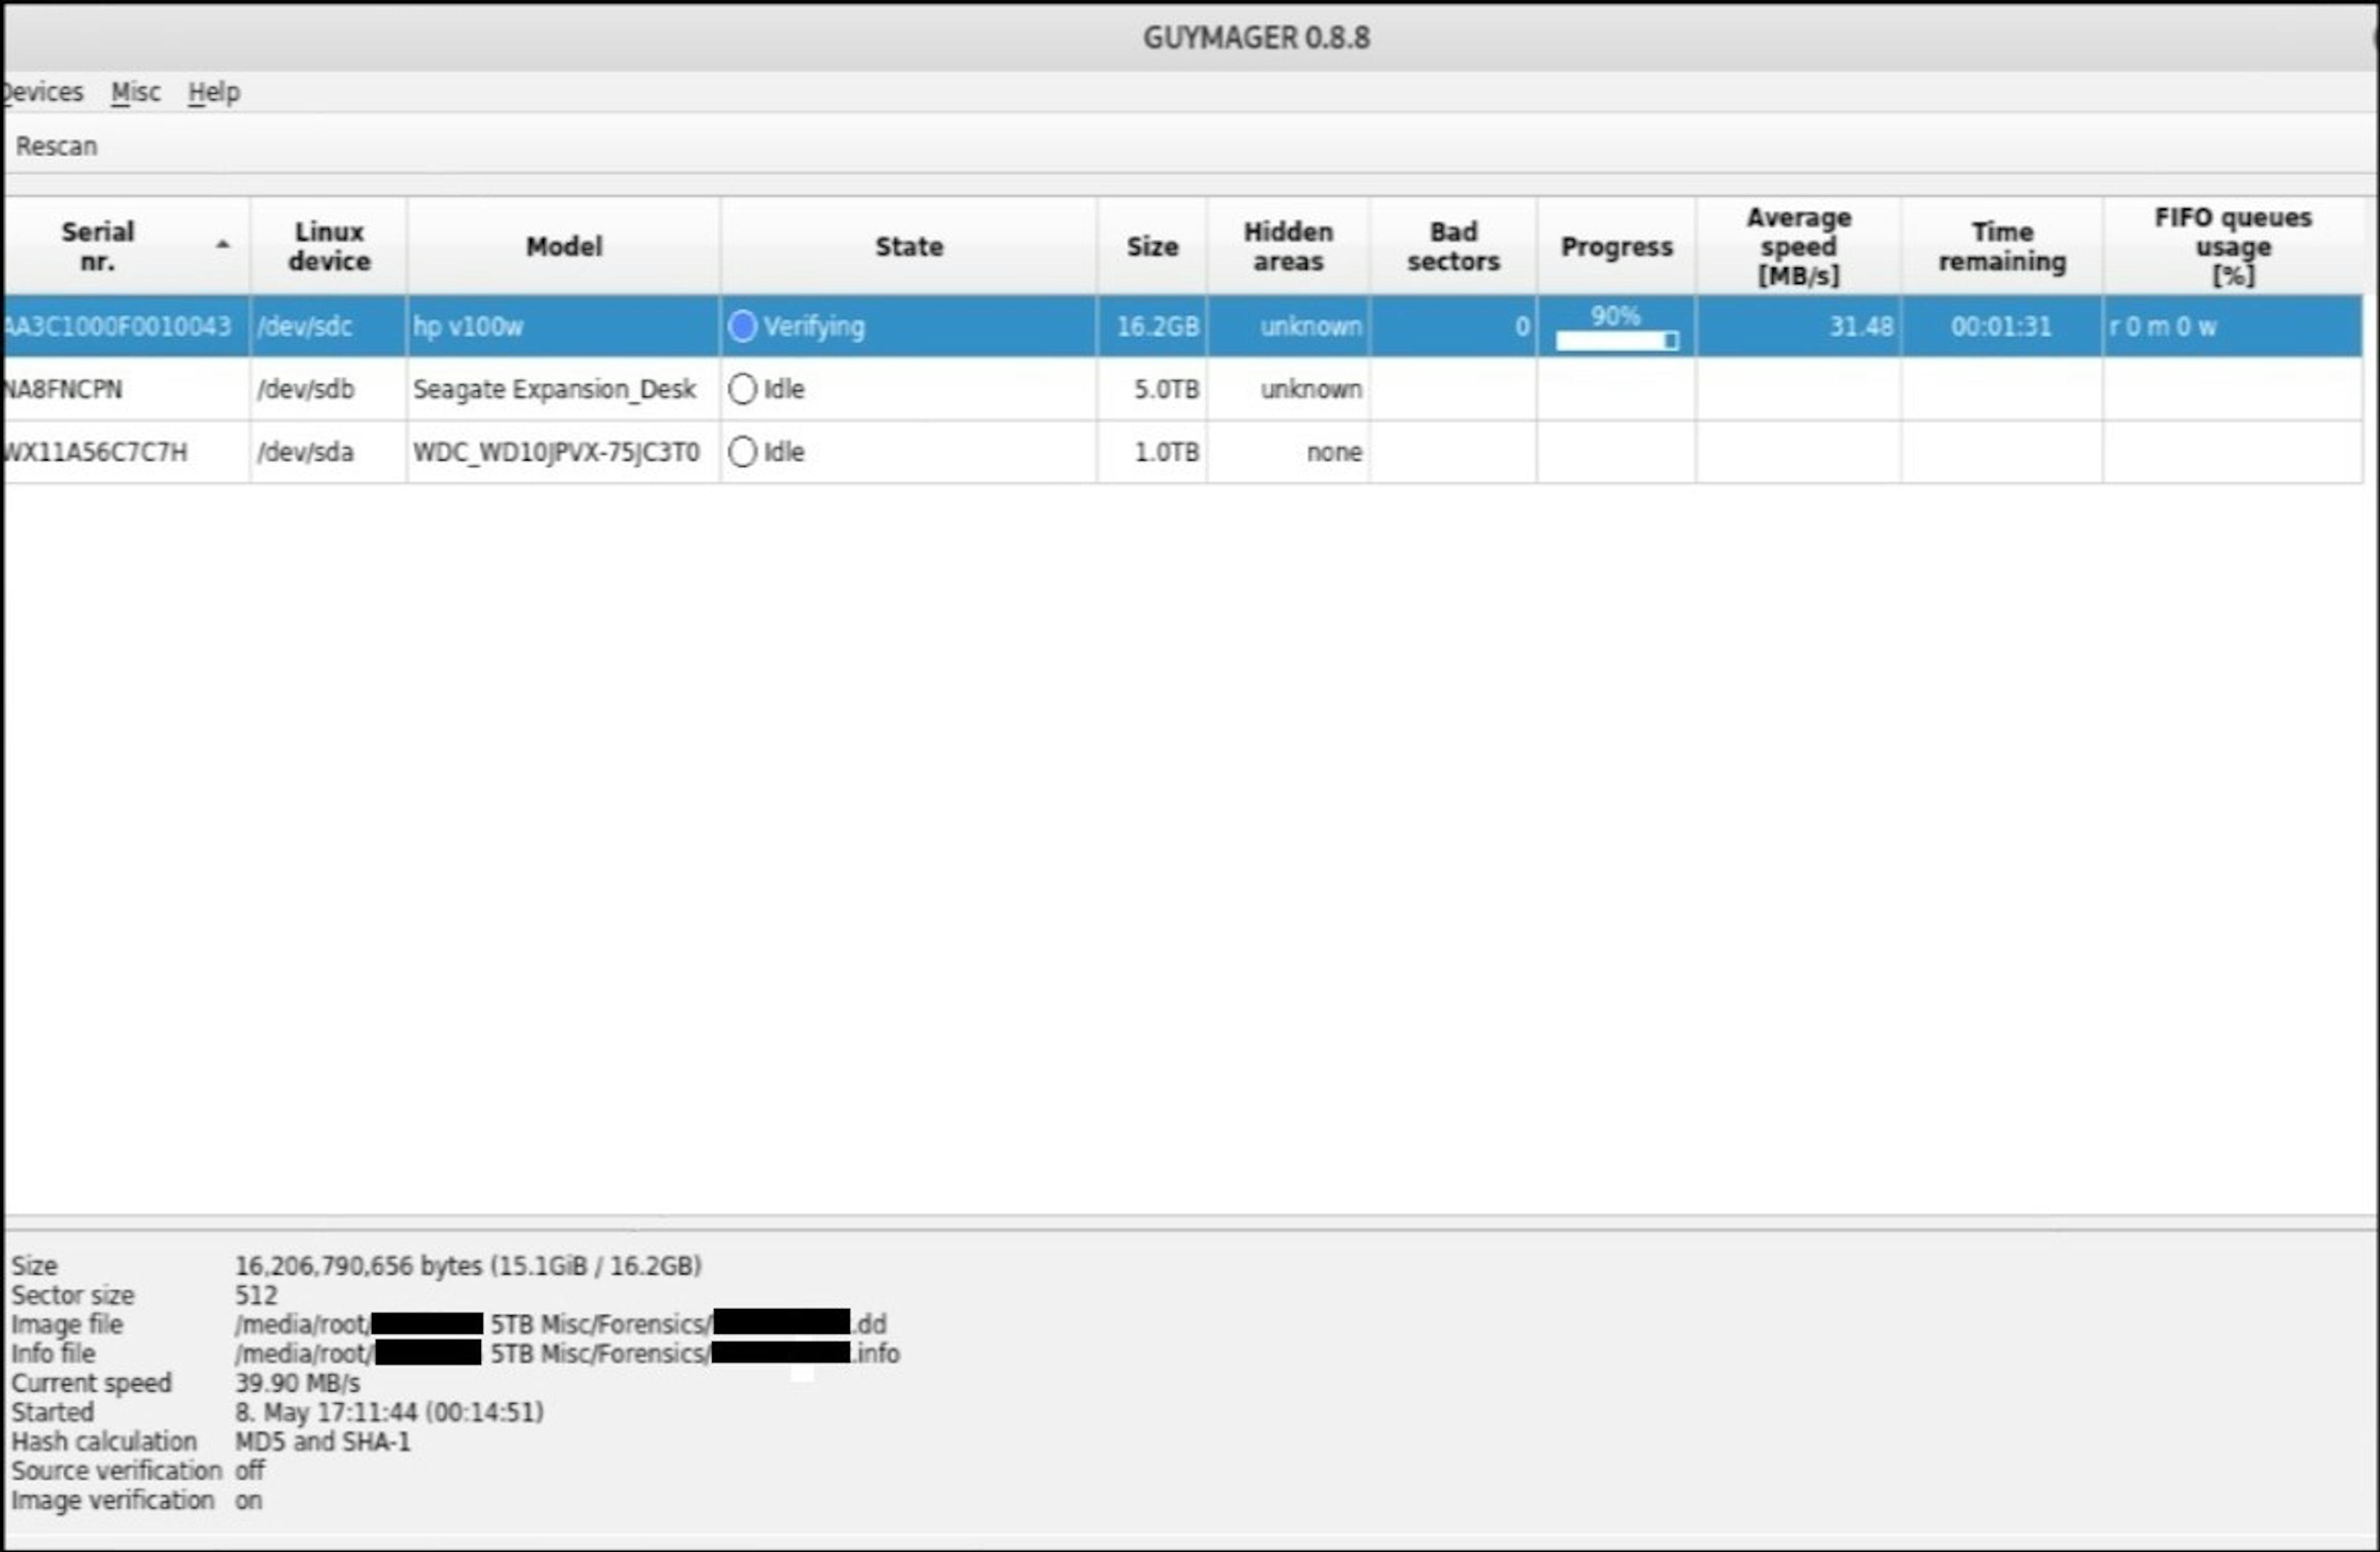2380x1552 pixels.
Task: Click the blue Verifying state circle icon
Action: point(742,326)
